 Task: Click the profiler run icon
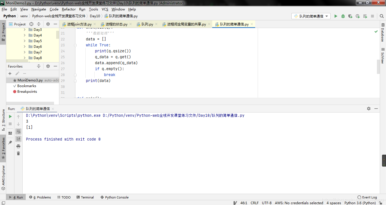[358, 16]
